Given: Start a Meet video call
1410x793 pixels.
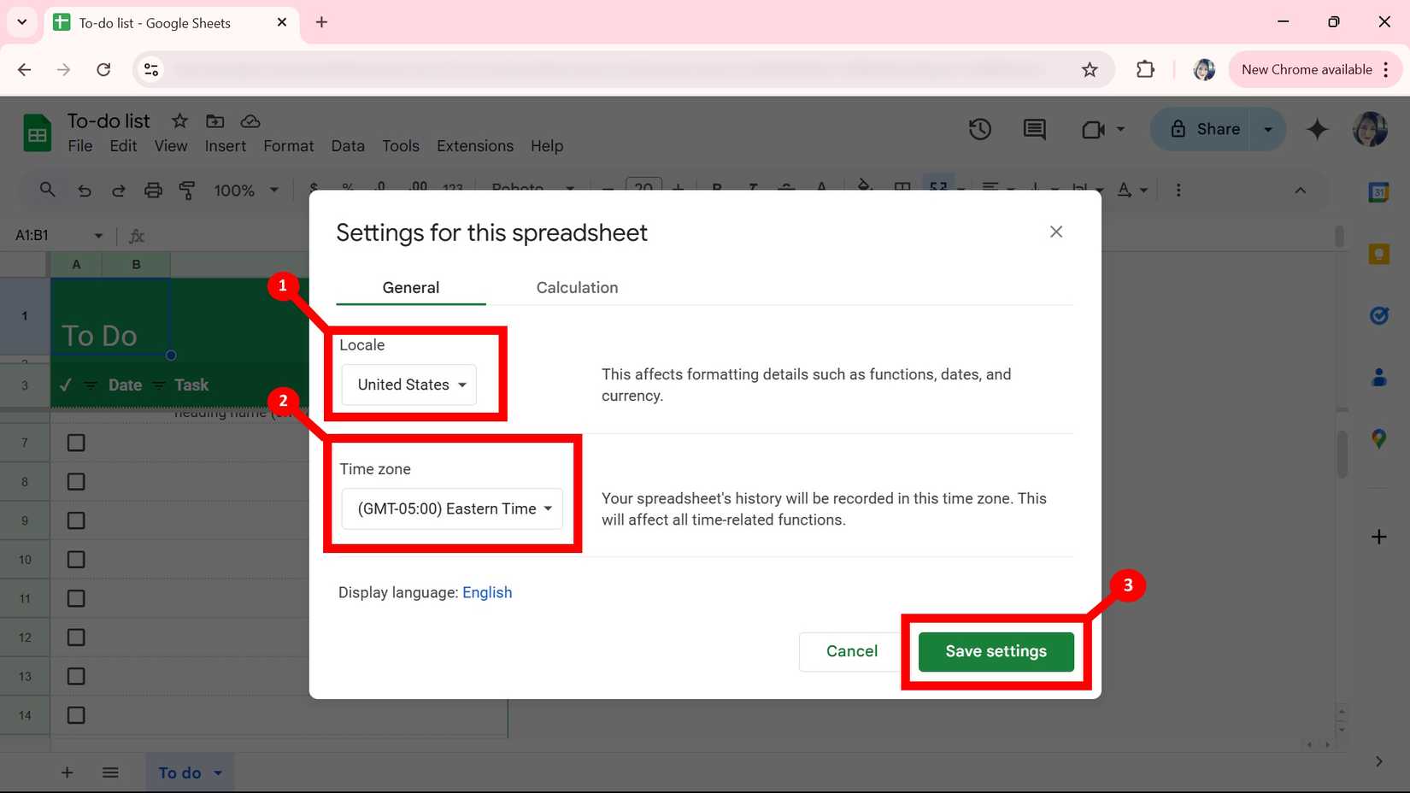Looking at the screenshot, I should (x=1093, y=129).
